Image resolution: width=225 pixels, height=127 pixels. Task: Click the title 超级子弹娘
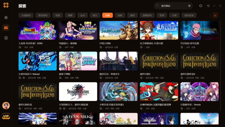coord(64,74)
